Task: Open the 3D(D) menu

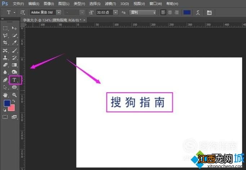Action: click(124, 4)
